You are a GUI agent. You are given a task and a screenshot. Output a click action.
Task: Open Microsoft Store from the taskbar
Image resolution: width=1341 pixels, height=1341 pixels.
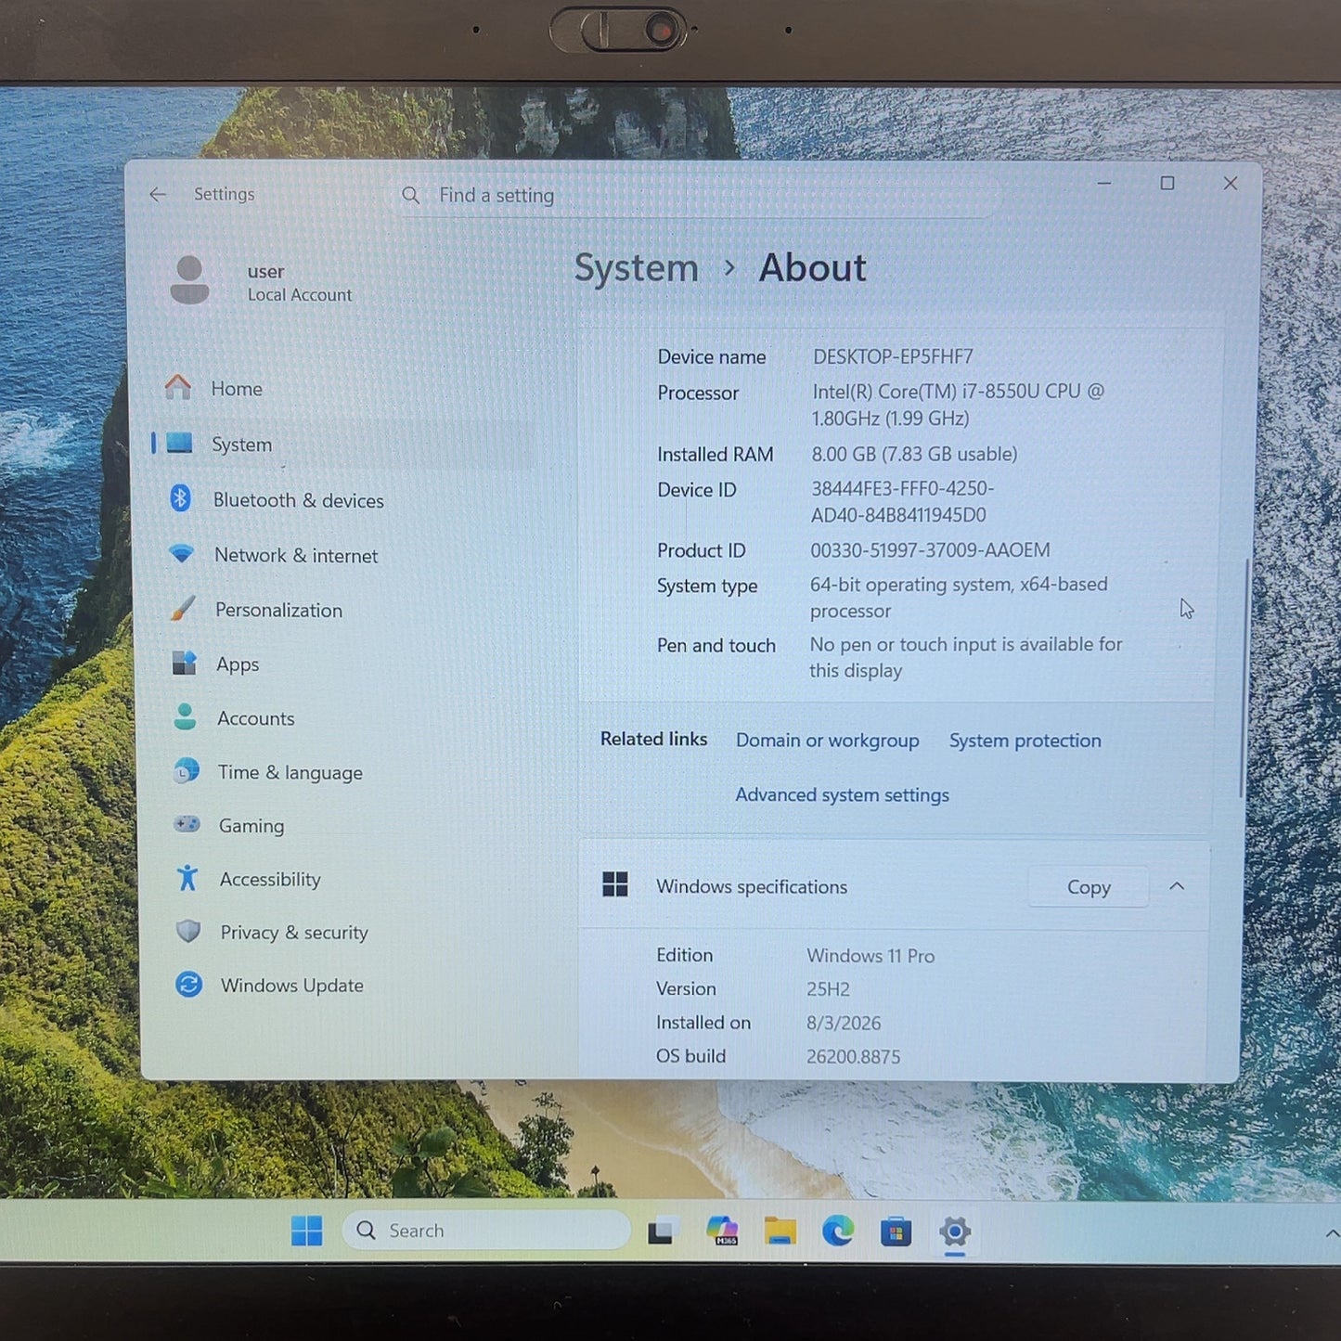point(896,1232)
